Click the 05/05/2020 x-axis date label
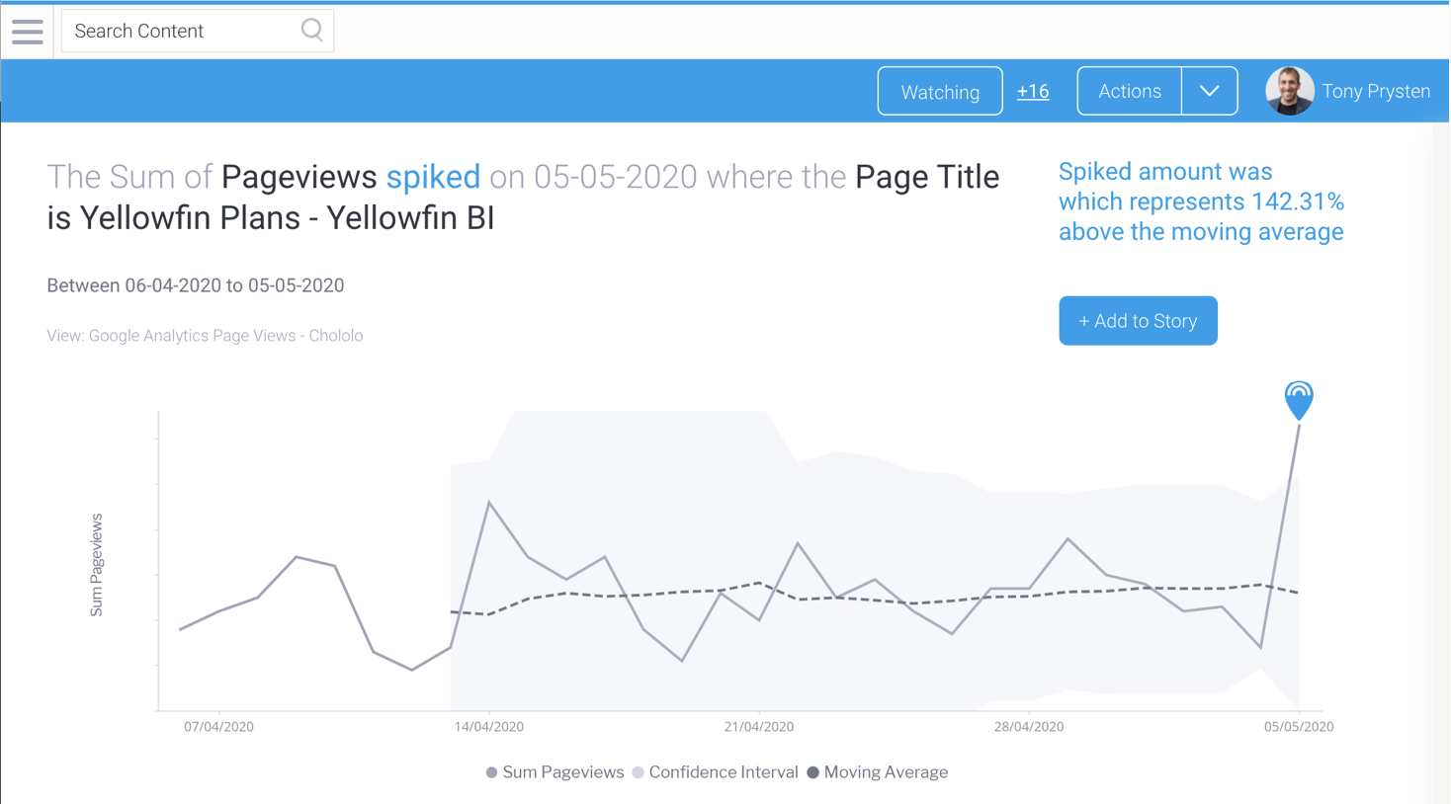The width and height of the screenshot is (1451, 804). point(1298,727)
